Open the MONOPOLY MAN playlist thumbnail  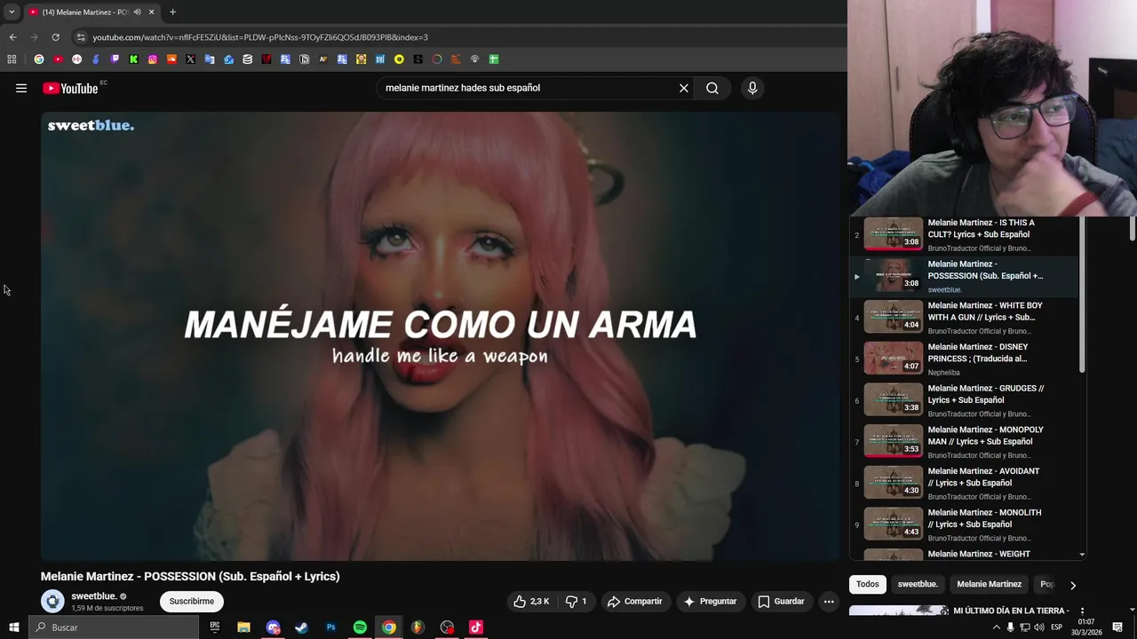tap(894, 441)
